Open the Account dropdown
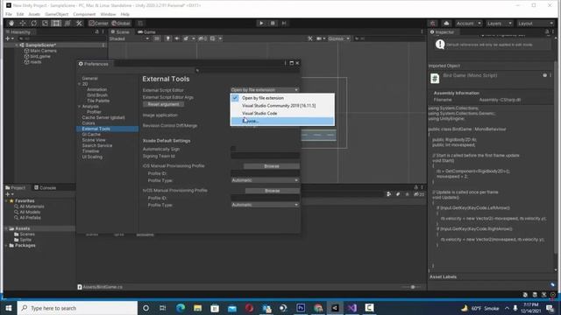561x315 pixels. pos(468,24)
